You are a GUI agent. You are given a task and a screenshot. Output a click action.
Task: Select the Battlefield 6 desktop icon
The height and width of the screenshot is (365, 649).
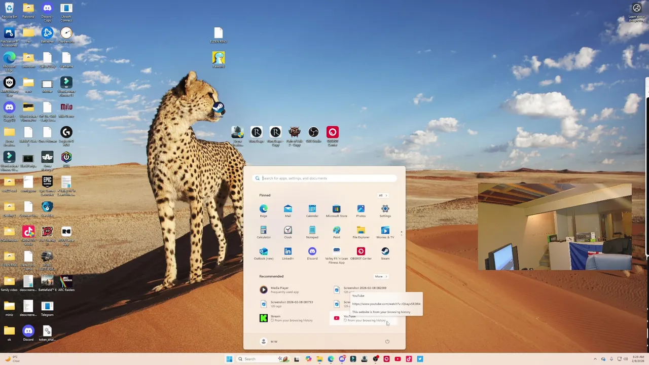point(47,283)
